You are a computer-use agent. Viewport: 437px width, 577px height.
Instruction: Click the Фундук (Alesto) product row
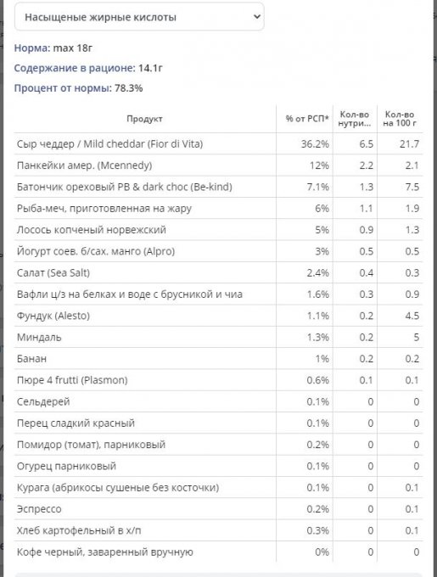[219, 316]
